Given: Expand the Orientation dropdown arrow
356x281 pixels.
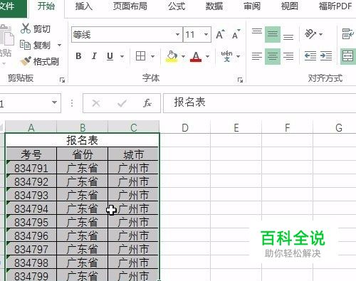Looking at the screenshot, I should 320,34.
